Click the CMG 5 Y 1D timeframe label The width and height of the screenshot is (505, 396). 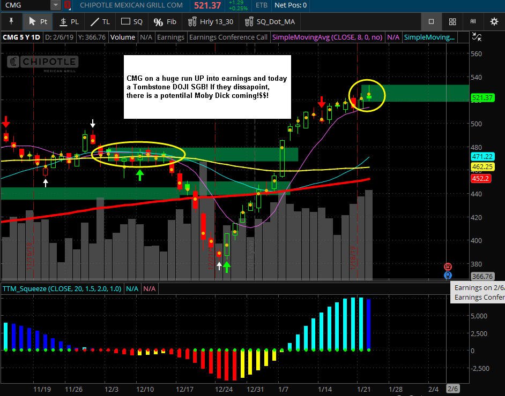[21, 37]
